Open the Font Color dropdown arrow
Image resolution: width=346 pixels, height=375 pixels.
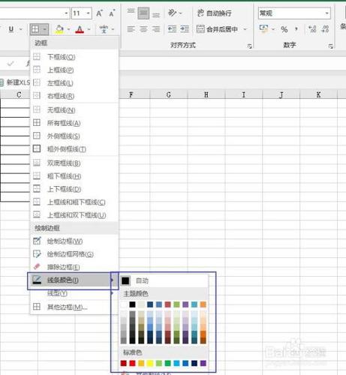point(89,29)
